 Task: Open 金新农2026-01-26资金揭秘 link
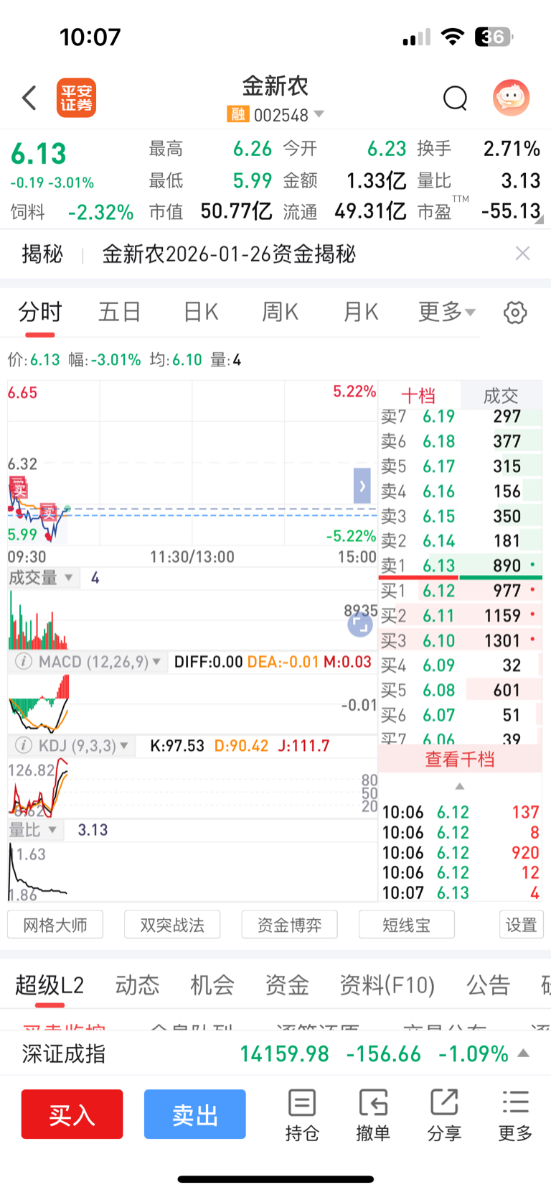(x=229, y=254)
